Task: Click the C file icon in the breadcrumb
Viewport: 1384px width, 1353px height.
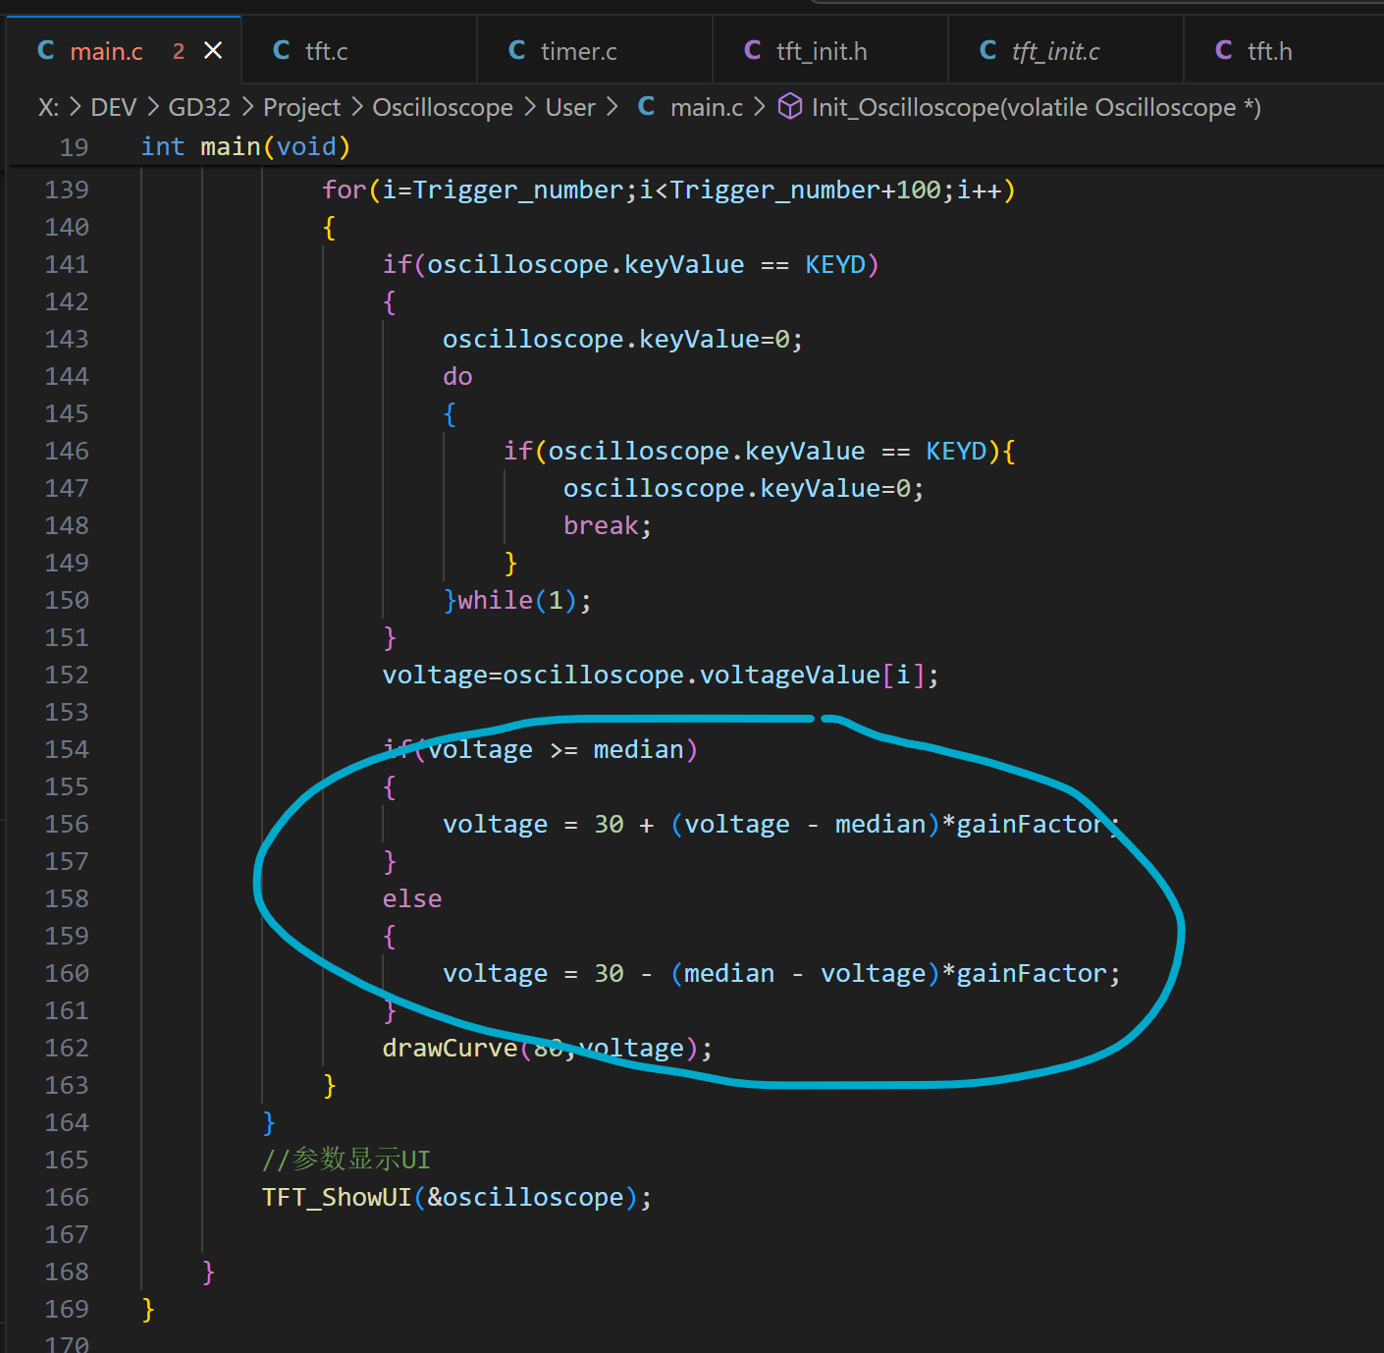Action: (x=646, y=107)
